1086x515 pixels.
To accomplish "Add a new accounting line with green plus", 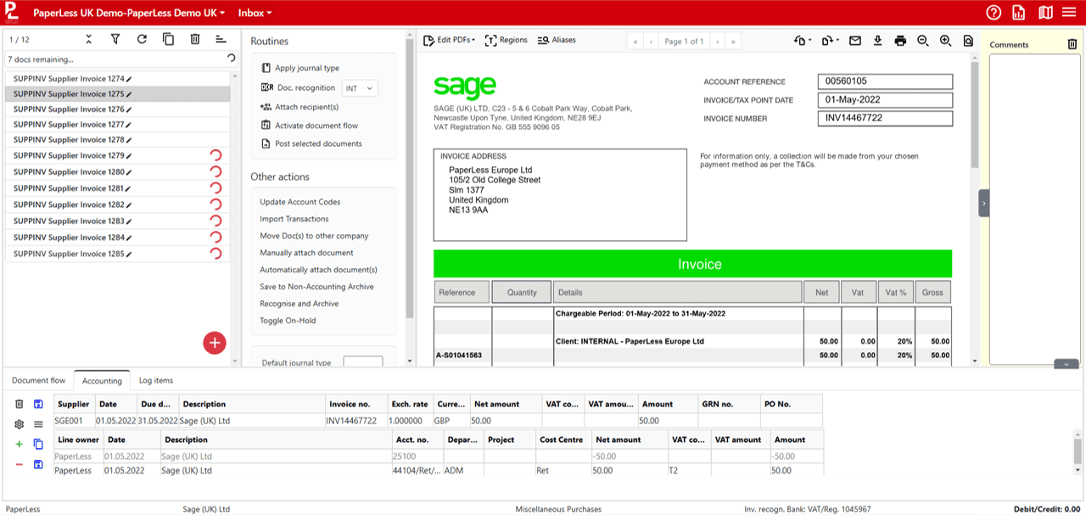I will click(x=20, y=444).
